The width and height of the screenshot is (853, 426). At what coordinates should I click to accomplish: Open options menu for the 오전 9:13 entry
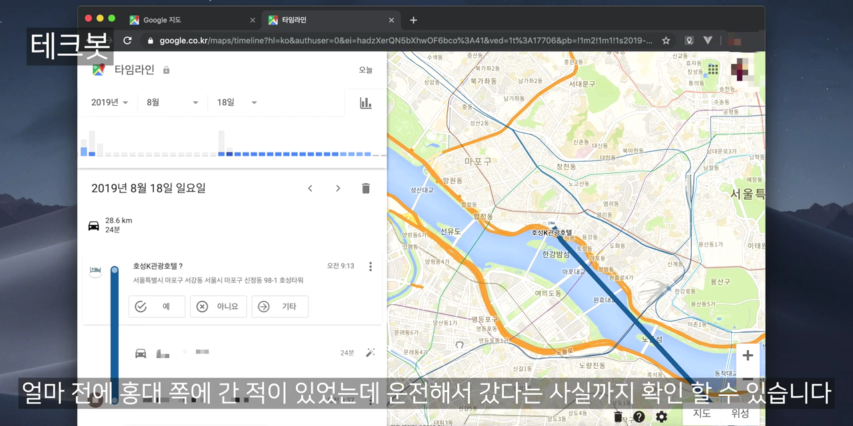click(x=371, y=266)
